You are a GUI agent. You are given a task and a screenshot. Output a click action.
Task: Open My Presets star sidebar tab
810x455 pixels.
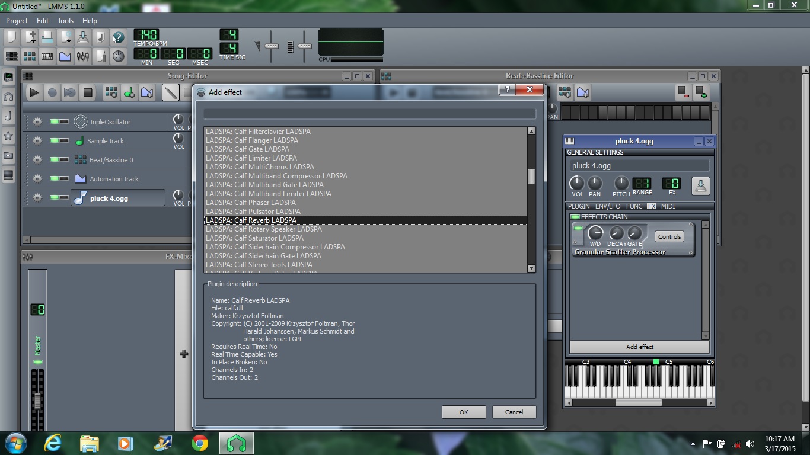point(8,136)
